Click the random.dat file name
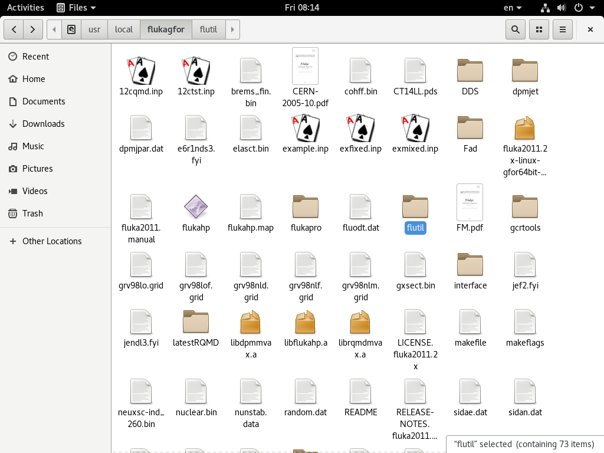 coord(306,412)
